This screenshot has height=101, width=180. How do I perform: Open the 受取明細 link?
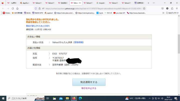pyautogui.click(x=78, y=42)
